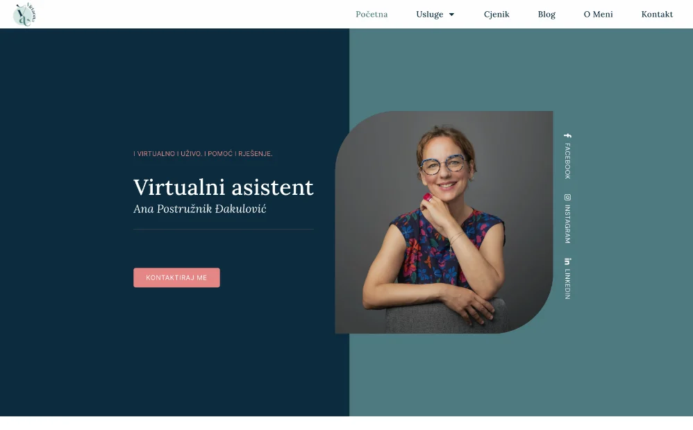Click the round site logo in header
Image resolution: width=693 pixels, height=430 pixels.
(24, 15)
